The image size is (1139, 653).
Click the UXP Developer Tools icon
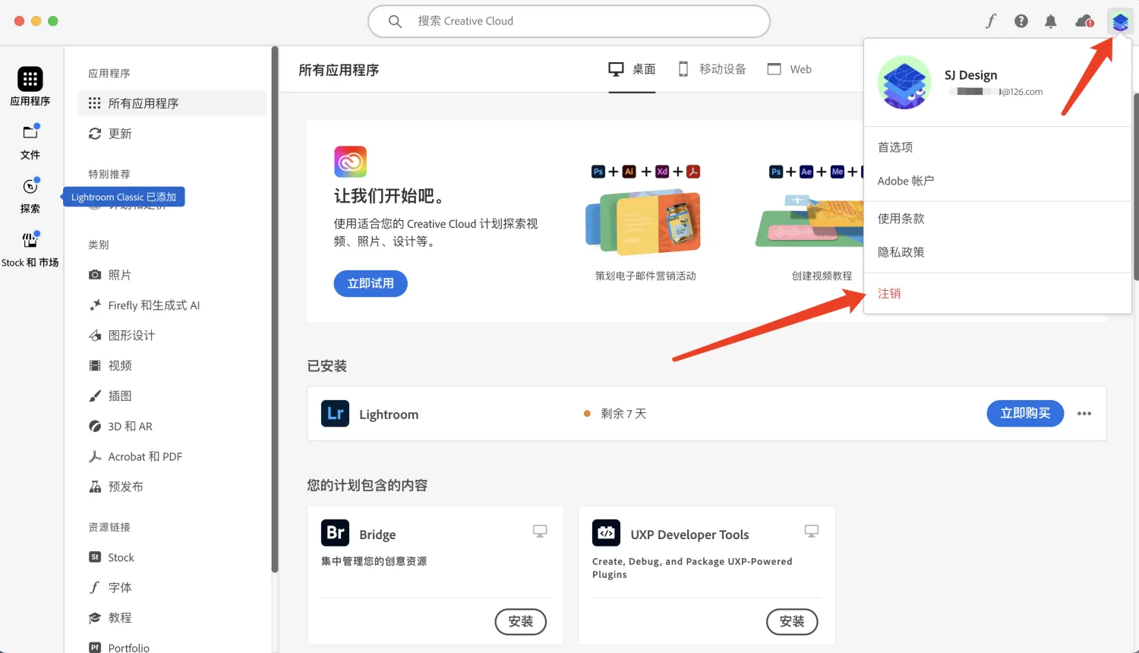(x=606, y=533)
